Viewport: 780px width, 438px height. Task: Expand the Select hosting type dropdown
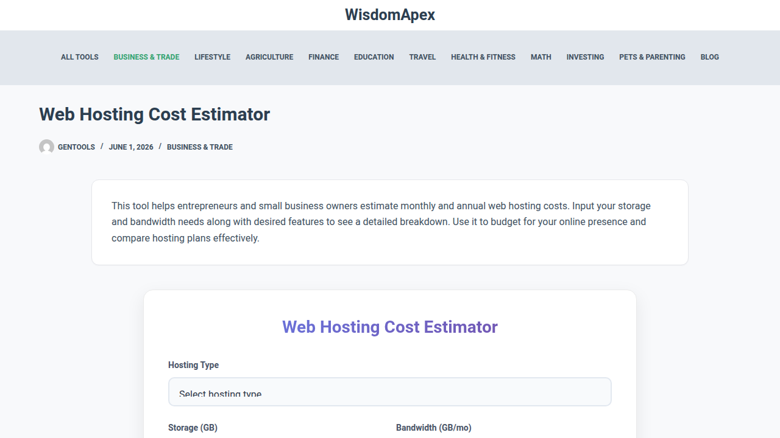point(390,392)
